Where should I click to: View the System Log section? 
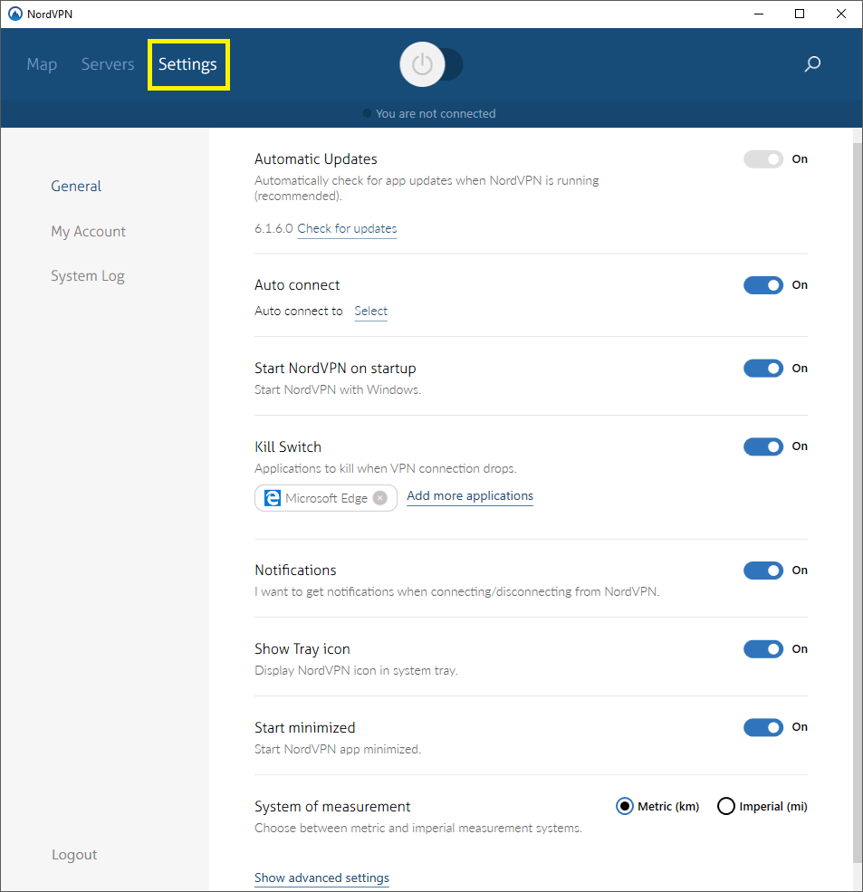click(88, 276)
